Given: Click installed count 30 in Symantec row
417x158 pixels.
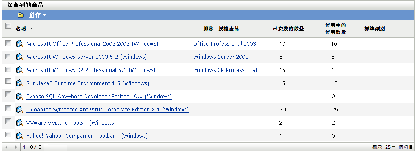Looking at the screenshot, I should click(283, 110).
